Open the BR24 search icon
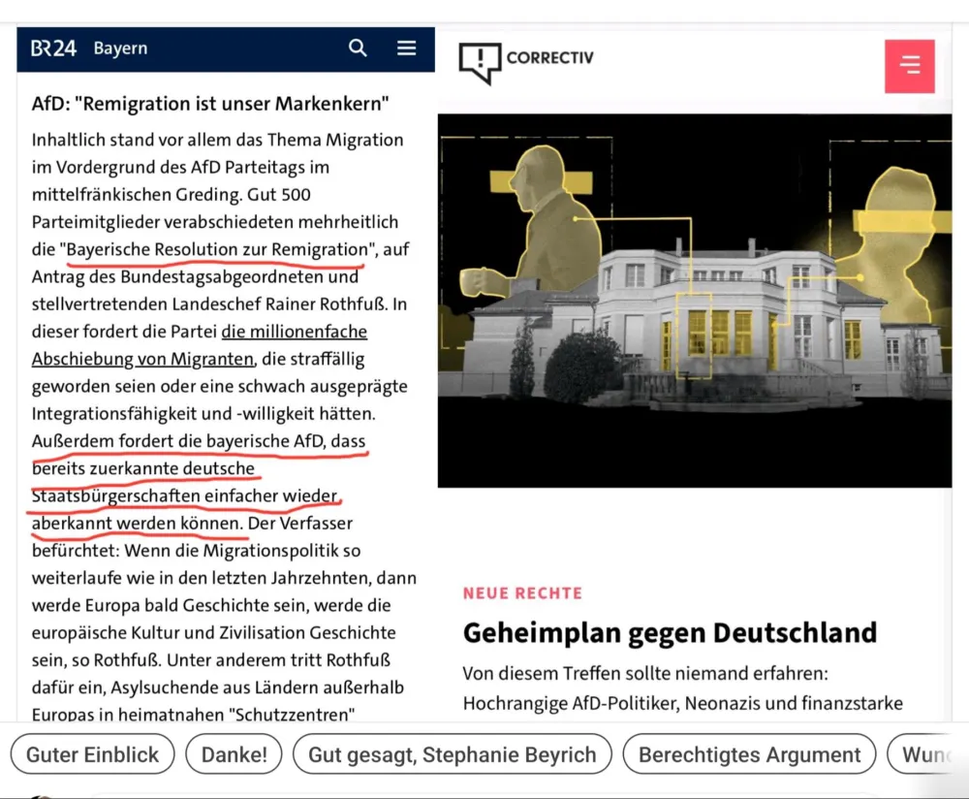The image size is (969, 799). [358, 48]
